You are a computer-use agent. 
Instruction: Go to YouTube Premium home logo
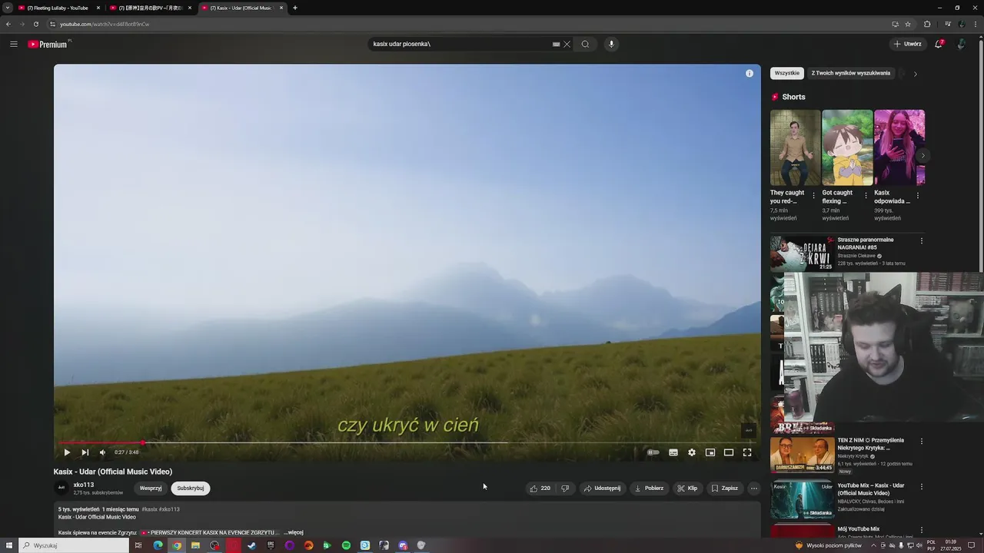48,44
